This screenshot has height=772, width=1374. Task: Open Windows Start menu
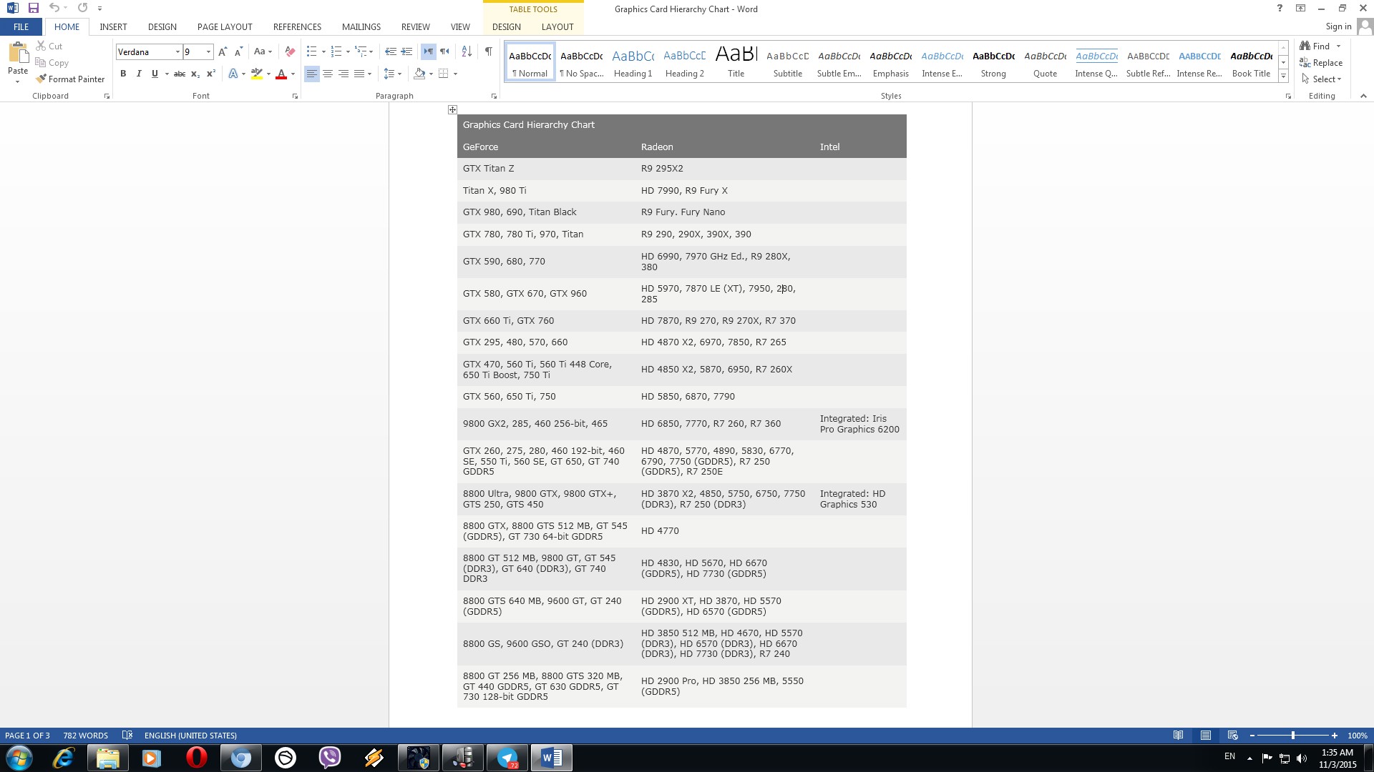tap(19, 758)
